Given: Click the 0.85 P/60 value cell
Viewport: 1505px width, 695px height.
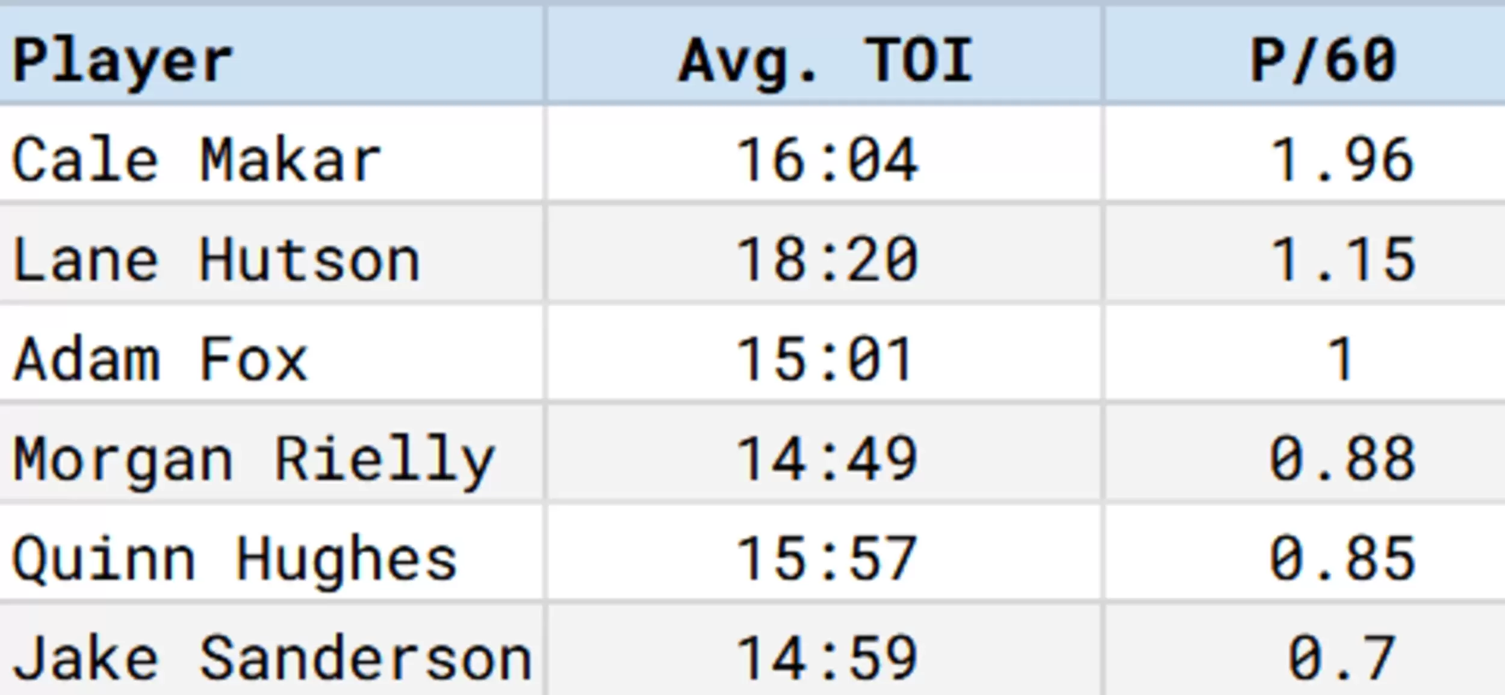Looking at the screenshot, I should click(1305, 552).
